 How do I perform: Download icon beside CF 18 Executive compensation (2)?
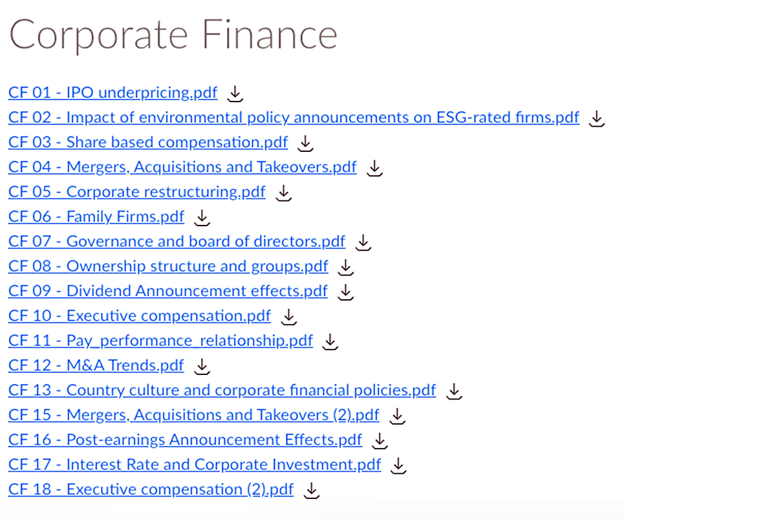pos(312,490)
